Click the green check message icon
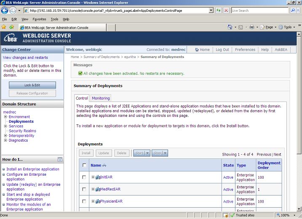The width and height of the screenshot is (302, 219). (80, 73)
